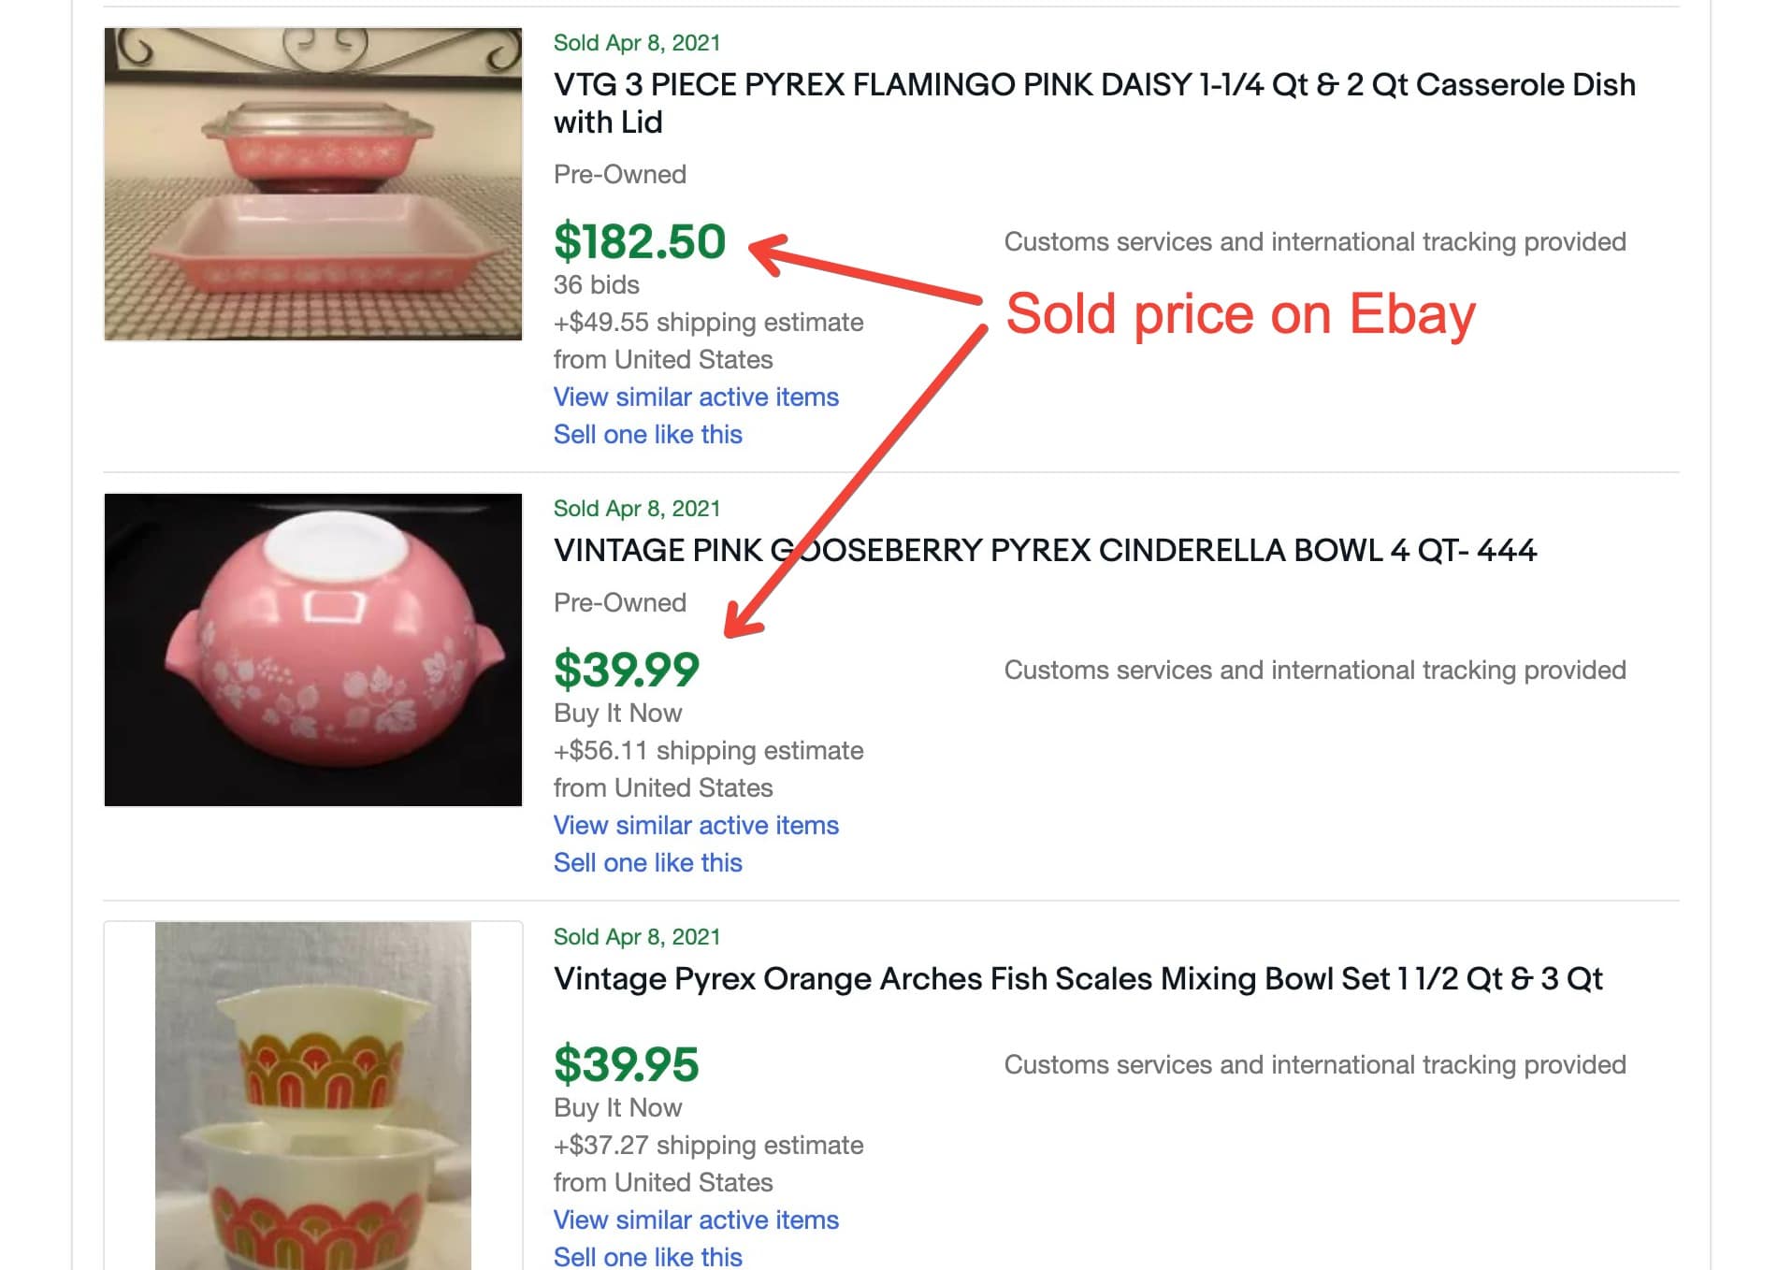Click the Pre-Owned label on the first listing
The width and height of the screenshot is (1792, 1270).
(620, 174)
